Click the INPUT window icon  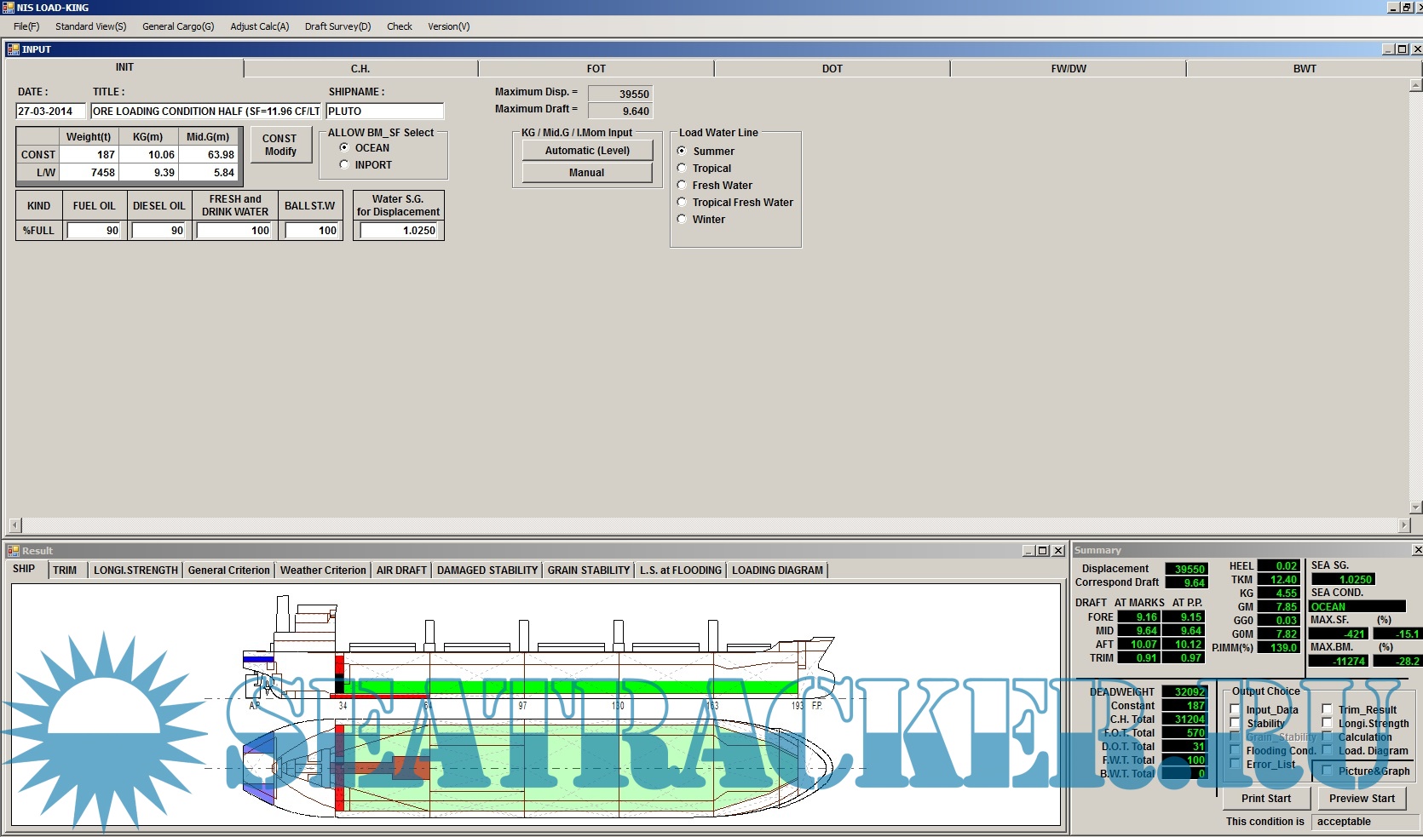[13, 49]
